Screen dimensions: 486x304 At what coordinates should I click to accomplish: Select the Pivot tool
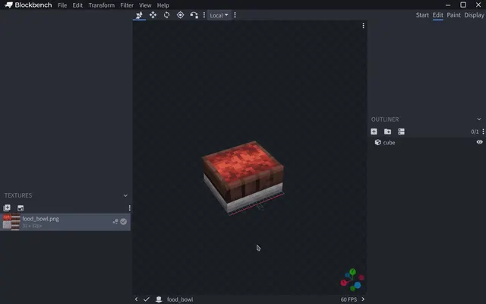tap(181, 15)
